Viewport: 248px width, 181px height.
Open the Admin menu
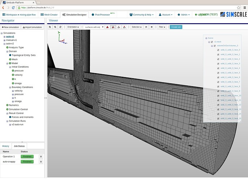183,14
